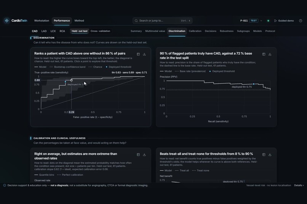The image size is (307, 204).
Task: Click the hovered ROC point at 0.29
Action: pos(72,80)
